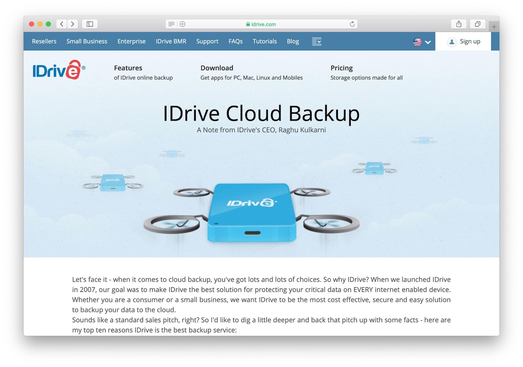
Task: Open the IDrive BMR menu entry
Action: [x=171, y=41]
